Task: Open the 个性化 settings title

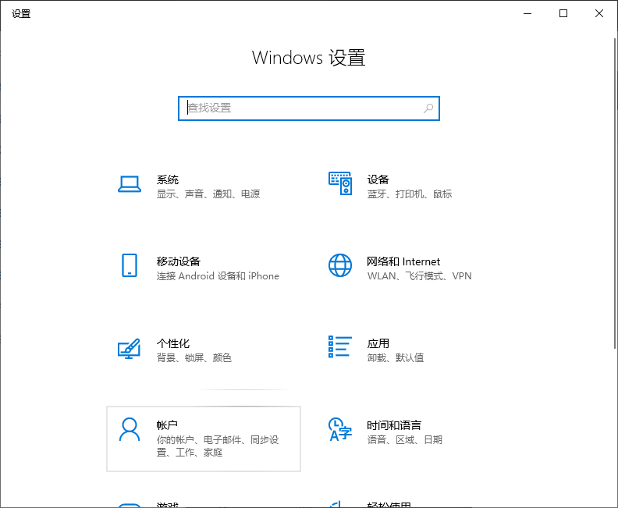Action: click(173, 343)
